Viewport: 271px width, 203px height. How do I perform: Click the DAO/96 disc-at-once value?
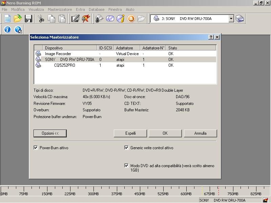pos(183,97)
